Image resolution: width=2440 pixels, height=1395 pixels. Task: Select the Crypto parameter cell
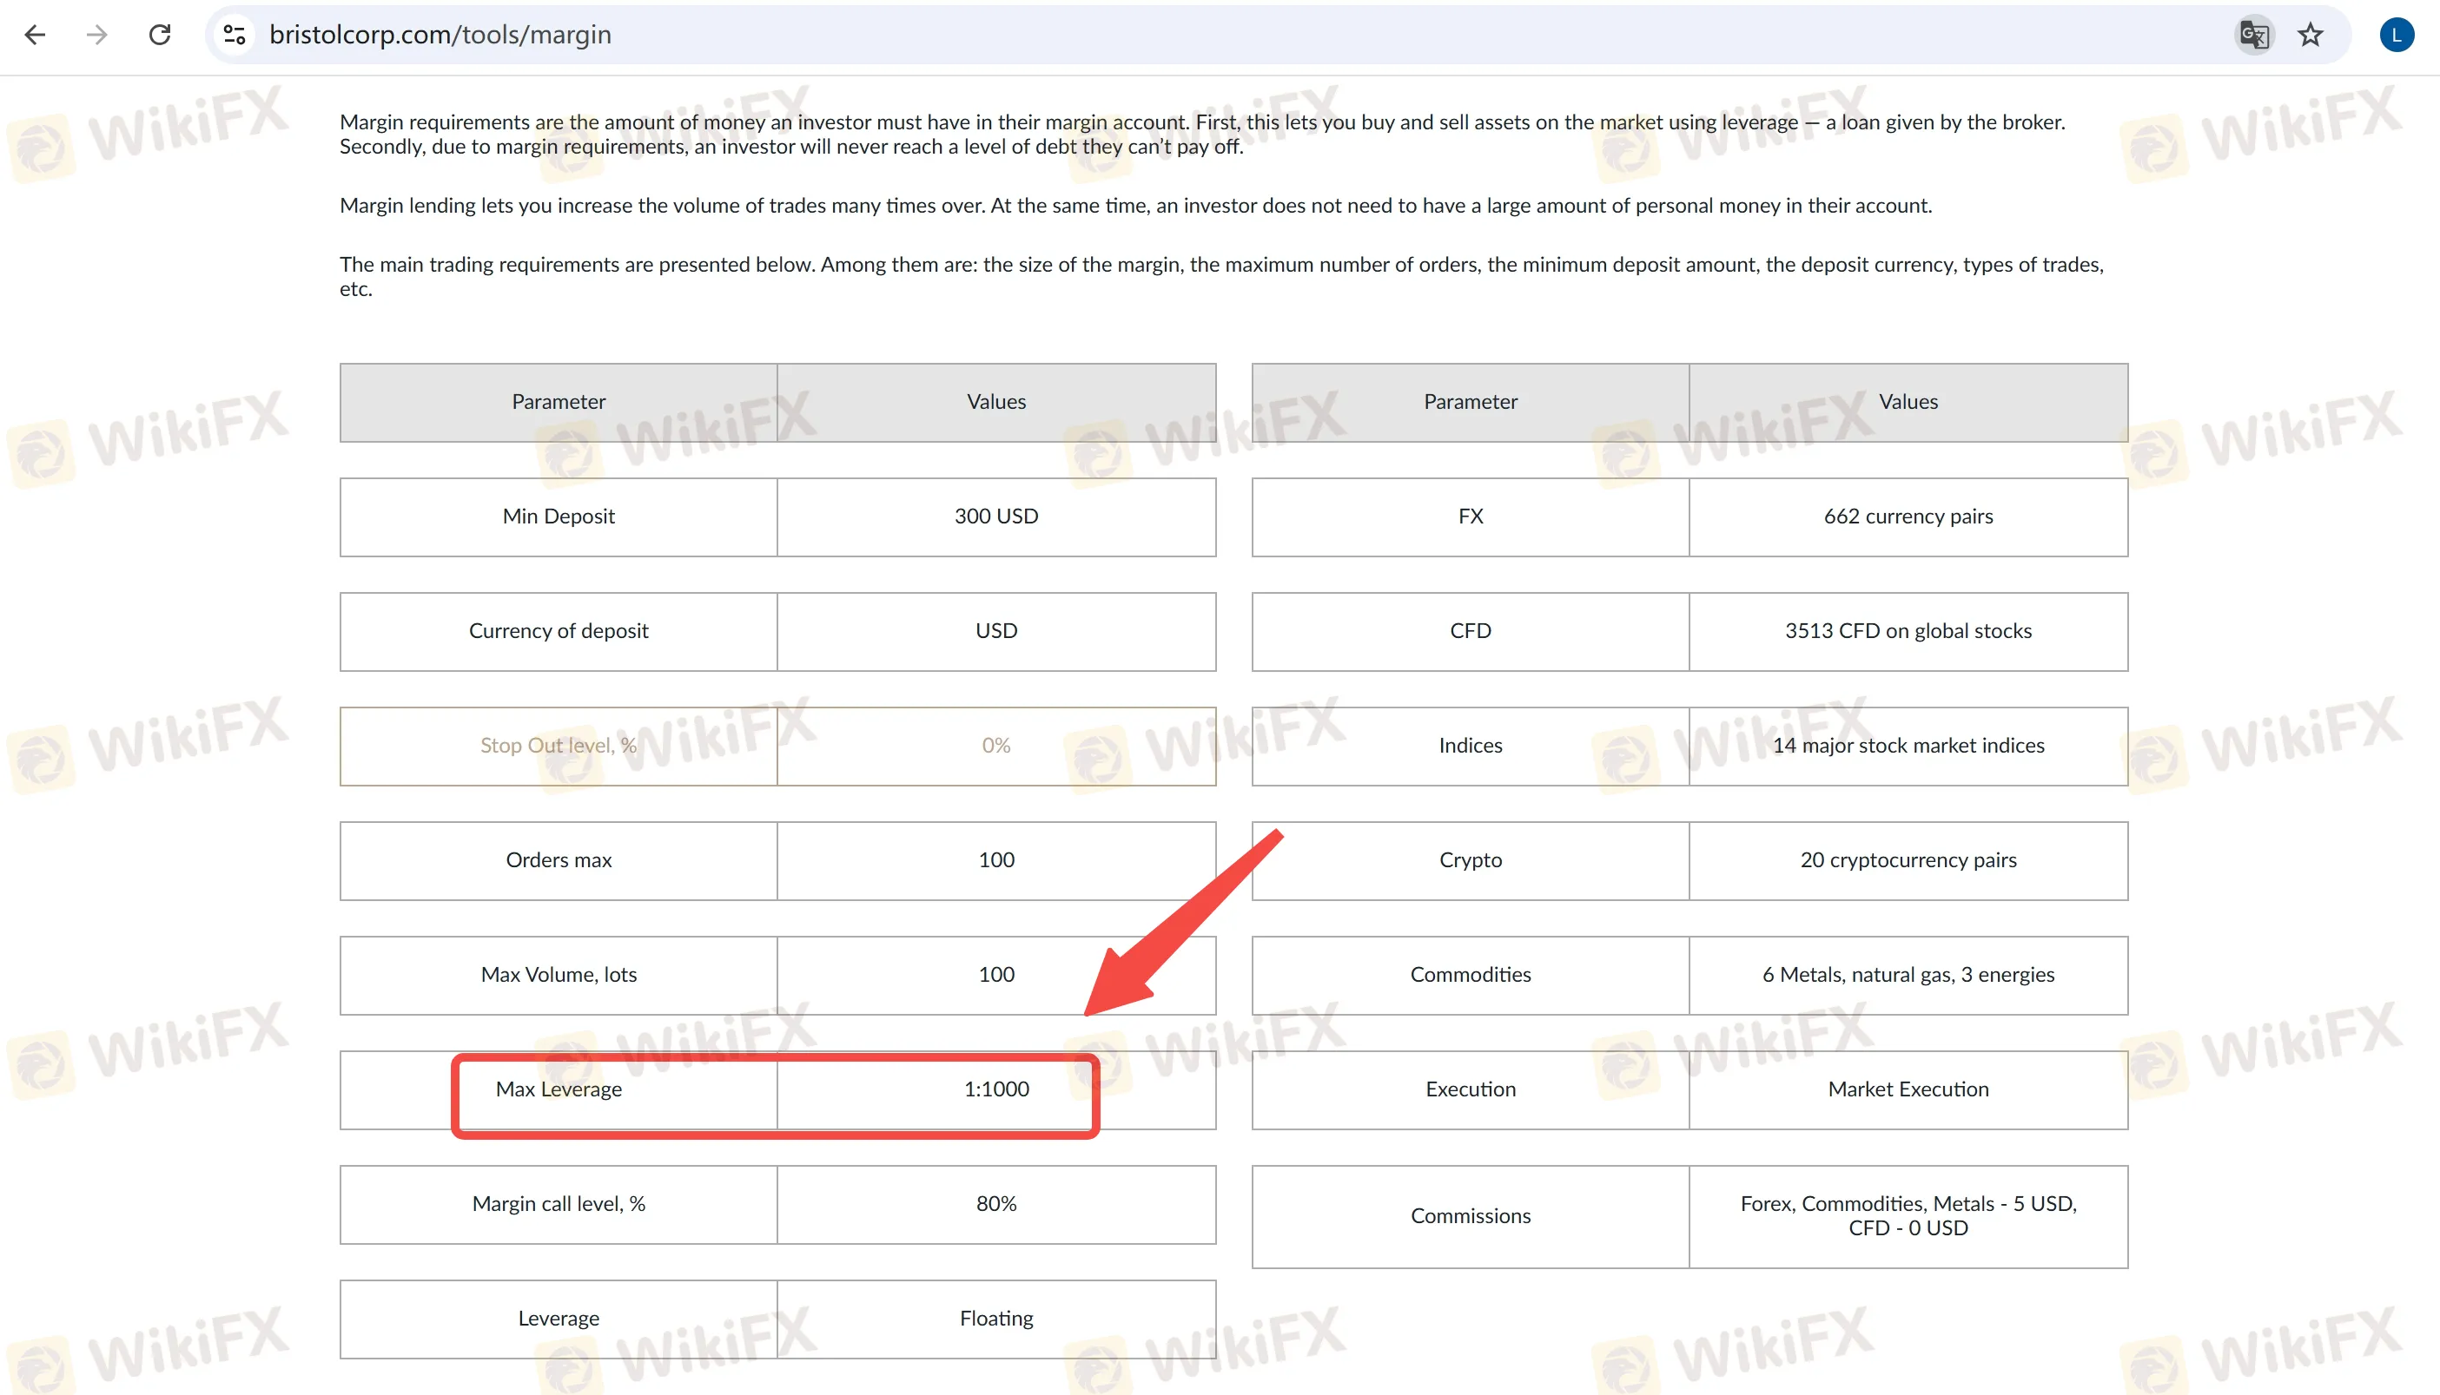1470,860
